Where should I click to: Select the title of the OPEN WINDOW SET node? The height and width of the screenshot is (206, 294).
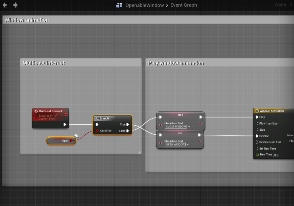(180, 133)
